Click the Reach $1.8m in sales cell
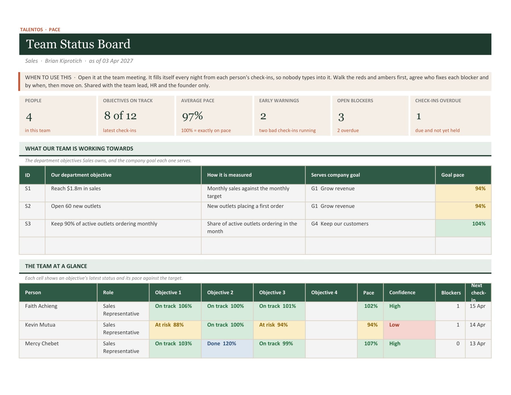This screenshot has height=395, width=511. click(123, 193)
